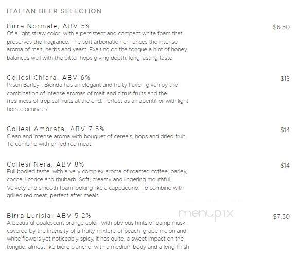Click the Birra Normale description paragraph
This screenshot has width=298, height=256.
pyautogui.click(x=97, y=46)
